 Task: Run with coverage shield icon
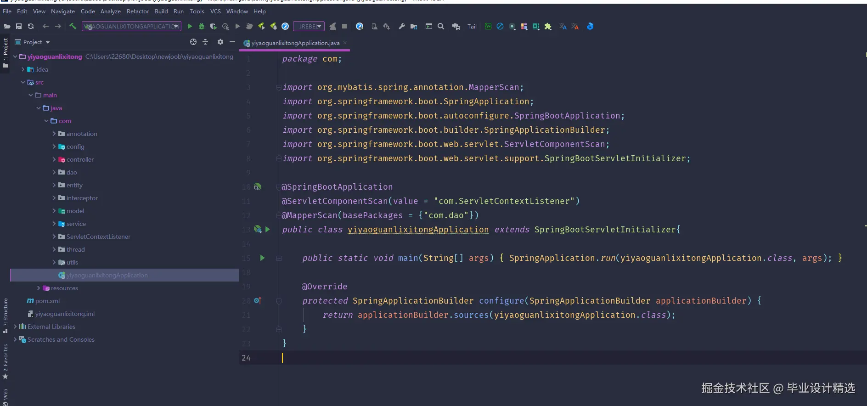pyautogui.click(x=214, y=27)
